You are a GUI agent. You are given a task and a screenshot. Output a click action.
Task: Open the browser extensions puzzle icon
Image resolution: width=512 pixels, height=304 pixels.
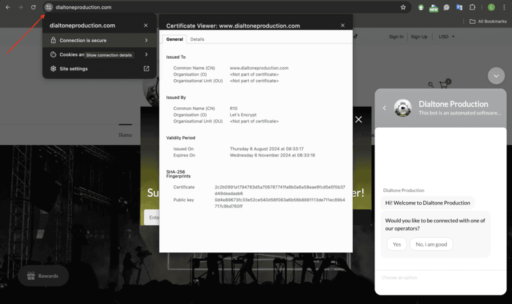[x=472, y=7]
